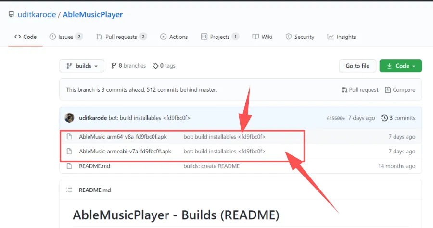The image size is (433, 228).
Task: Open the latest commit message bot: build installables
Action: 150,118
